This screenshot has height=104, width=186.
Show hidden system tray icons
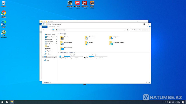pos(163,102)
